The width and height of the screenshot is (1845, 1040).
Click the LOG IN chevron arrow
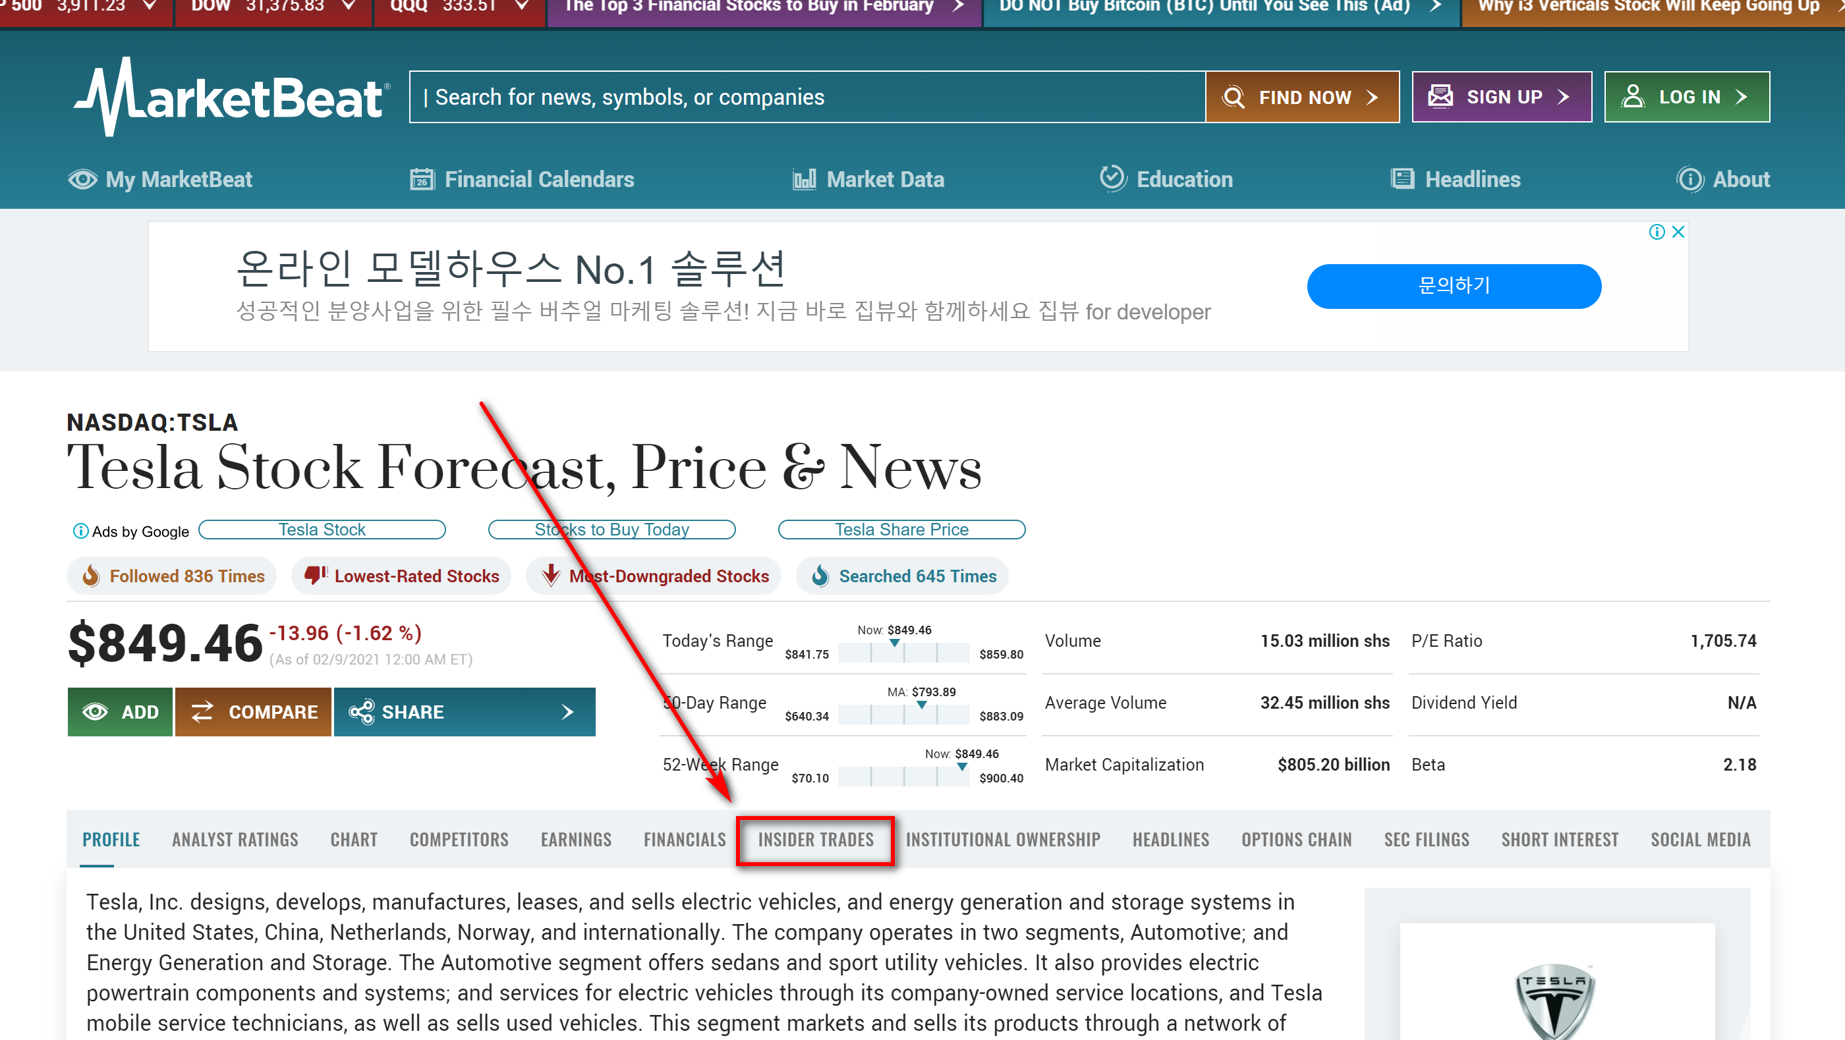pyautogui.click(x=1742, y=97)
